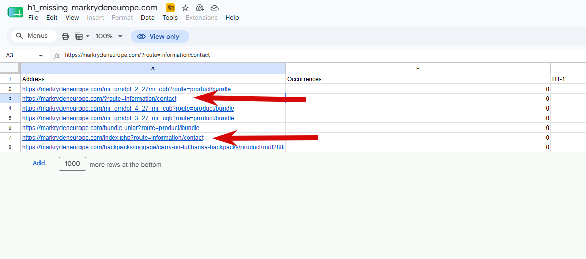Open the Edit menu
586x259 pixels.
(x=52, y=18)
